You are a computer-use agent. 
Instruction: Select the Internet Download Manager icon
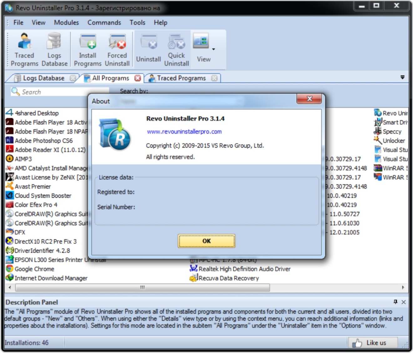(x=9, y=278)
